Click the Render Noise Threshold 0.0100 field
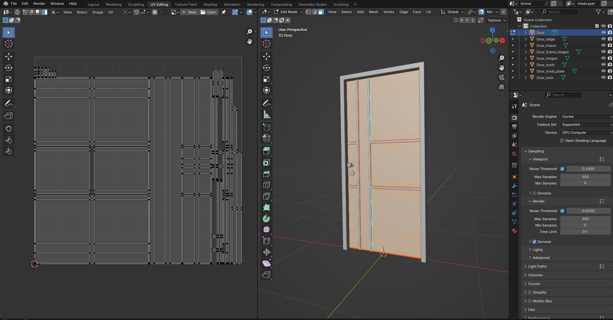The image size is (613, 320). pos(588,211)
